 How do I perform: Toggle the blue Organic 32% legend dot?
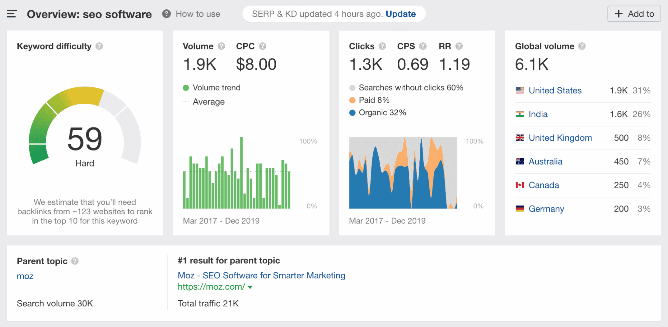click(x=352, y=113)
